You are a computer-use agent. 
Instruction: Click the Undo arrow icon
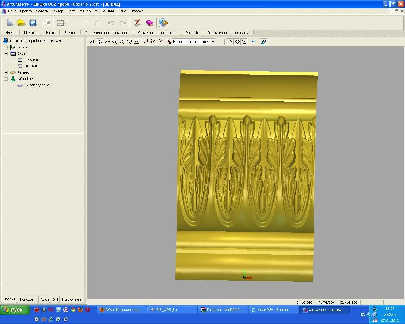tap(111, 23)
